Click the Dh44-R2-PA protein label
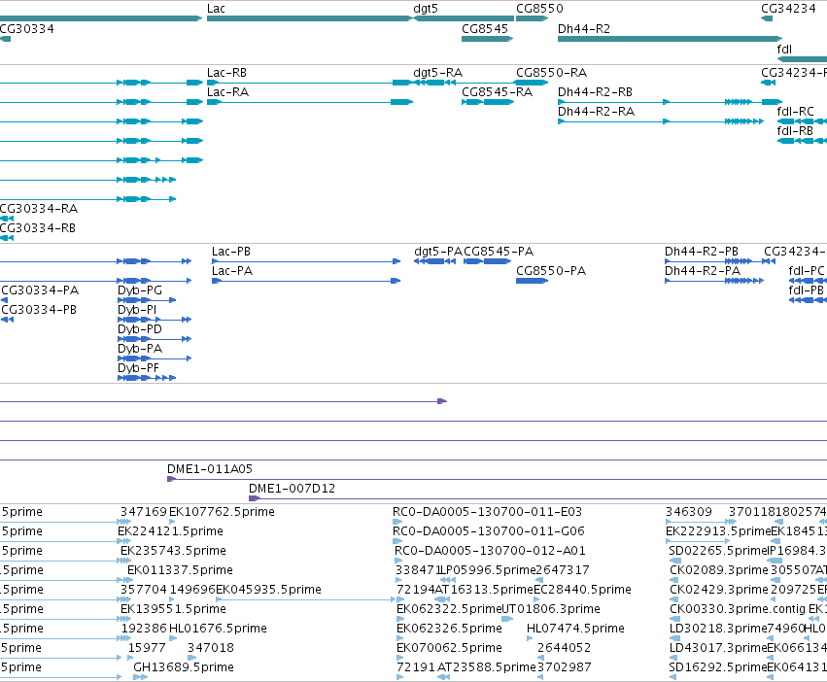 tap(703, 271)
